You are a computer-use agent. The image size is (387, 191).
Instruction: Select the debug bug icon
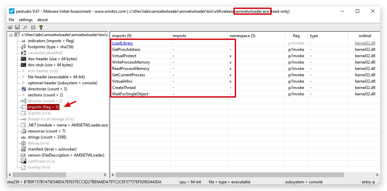pyautogui.click(x=23, y=143)
